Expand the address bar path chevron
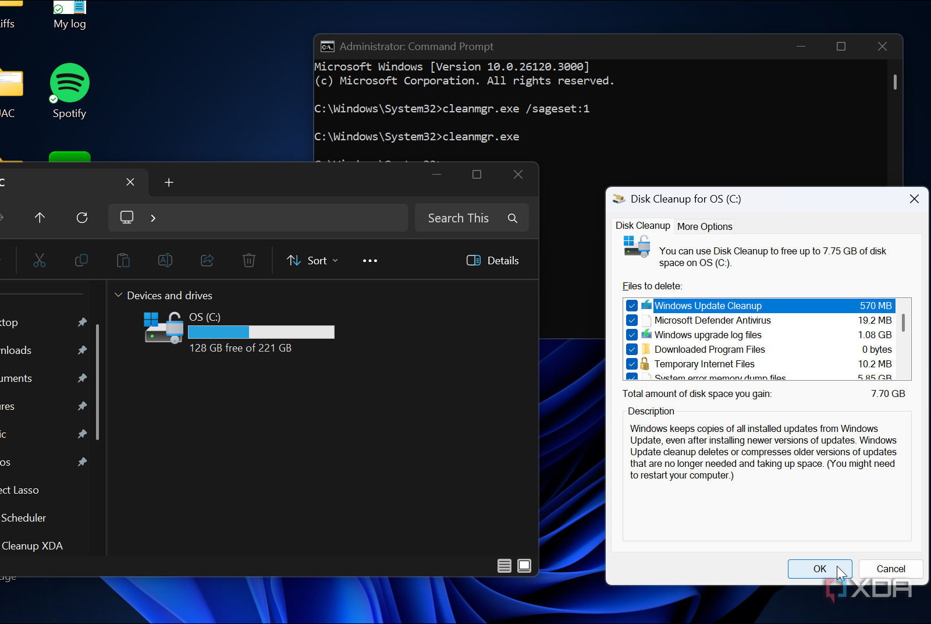 (153, 218)
